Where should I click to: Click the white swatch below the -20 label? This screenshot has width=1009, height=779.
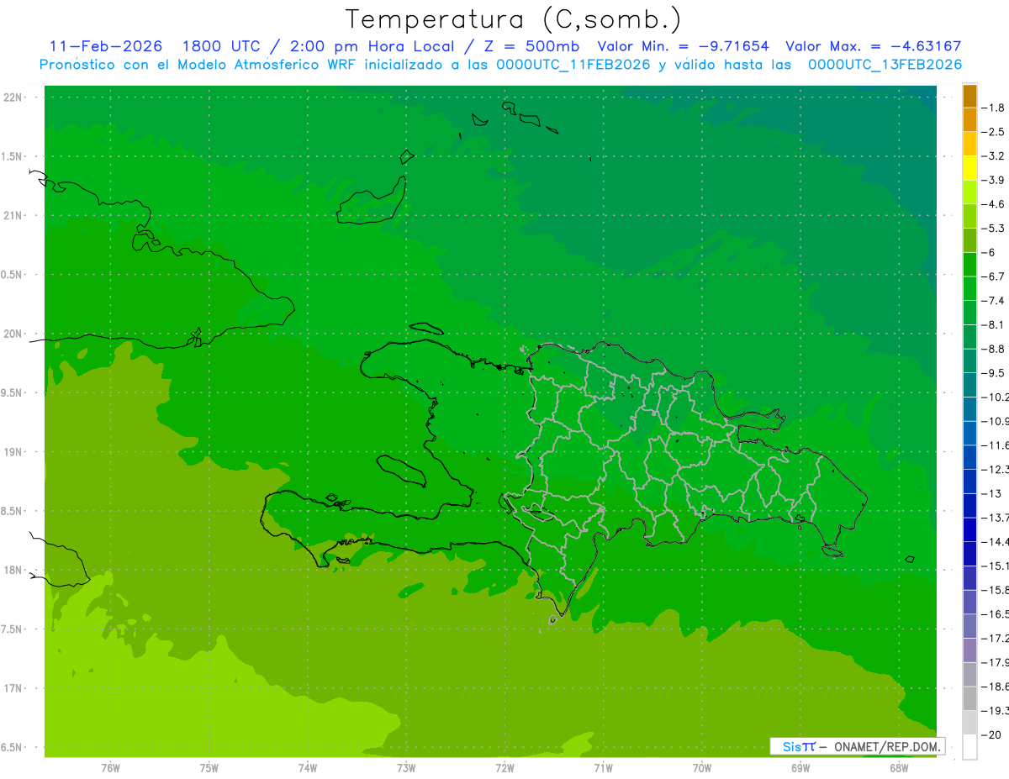pyautogui.click(x=969, y=747)
